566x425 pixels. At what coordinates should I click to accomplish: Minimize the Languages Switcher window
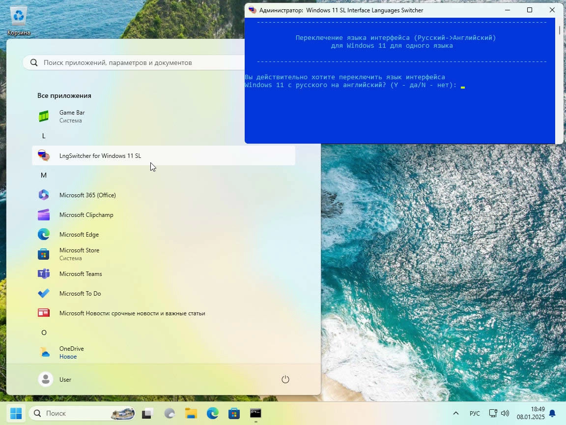[507, 10]
